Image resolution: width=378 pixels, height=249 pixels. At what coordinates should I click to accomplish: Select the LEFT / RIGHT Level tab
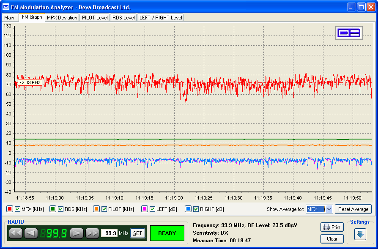(x=160, y=18)
